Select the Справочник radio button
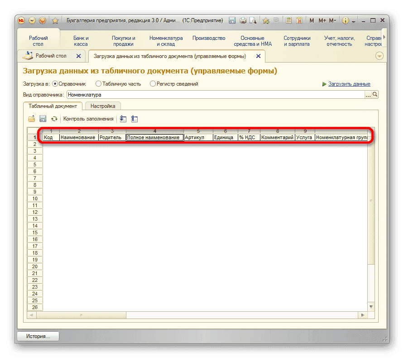404x358 pixels. 55,84
